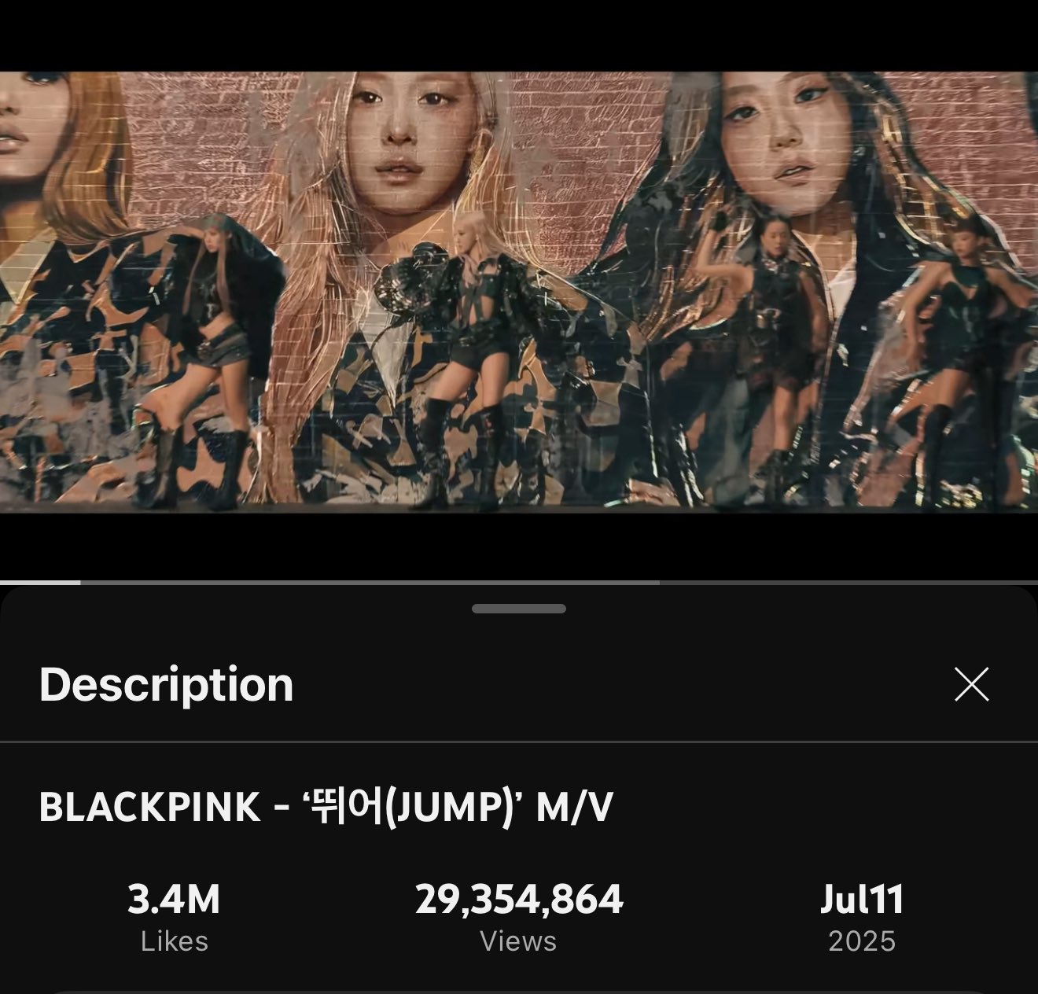The image size is (1038, 994).
Task: Click the 29,354,864 view count
Action: (x=519, y=900)
